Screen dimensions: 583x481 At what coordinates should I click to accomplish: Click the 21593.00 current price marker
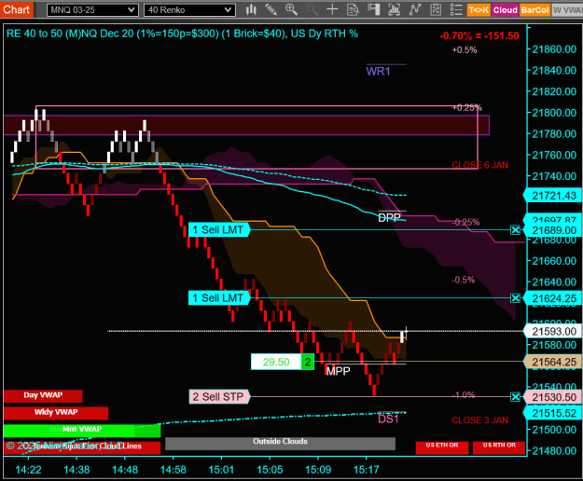tap(552, 331)
